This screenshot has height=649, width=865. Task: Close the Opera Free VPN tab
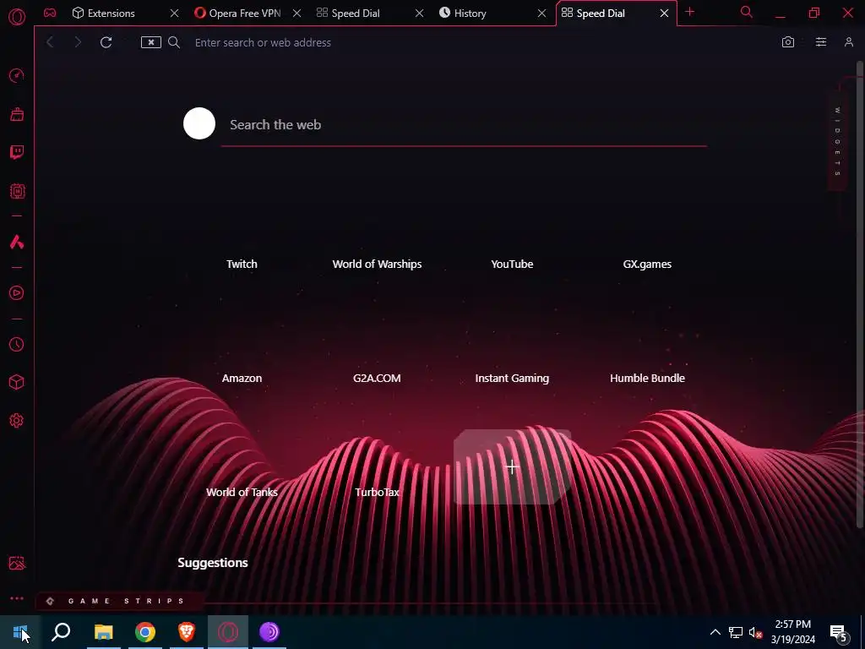[296, 14]
